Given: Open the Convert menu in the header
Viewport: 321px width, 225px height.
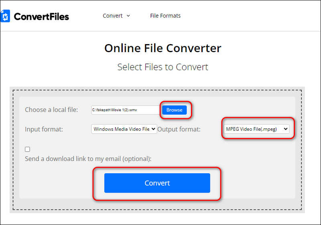Looking at the screenshot, I should click(x=116, y=16).
